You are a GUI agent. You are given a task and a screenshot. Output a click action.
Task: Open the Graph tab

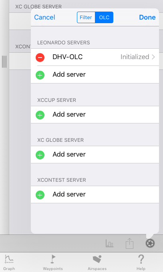[x=9, y=262]
